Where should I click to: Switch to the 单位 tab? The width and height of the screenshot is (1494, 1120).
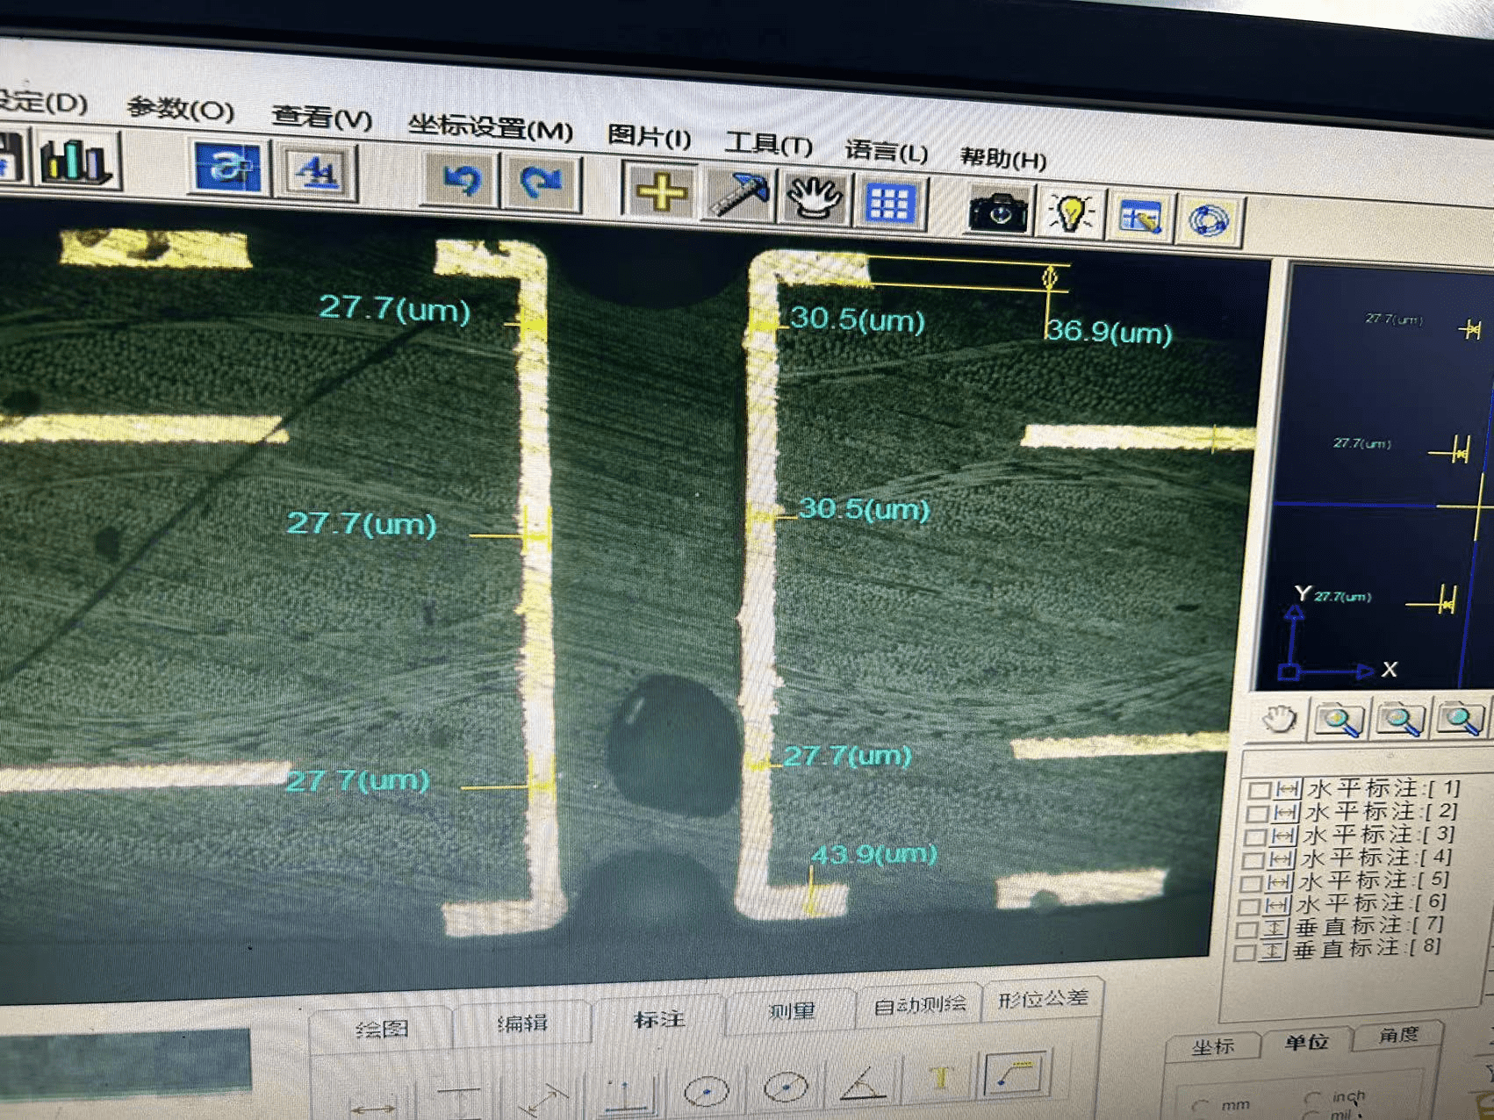(1306, 1042)
